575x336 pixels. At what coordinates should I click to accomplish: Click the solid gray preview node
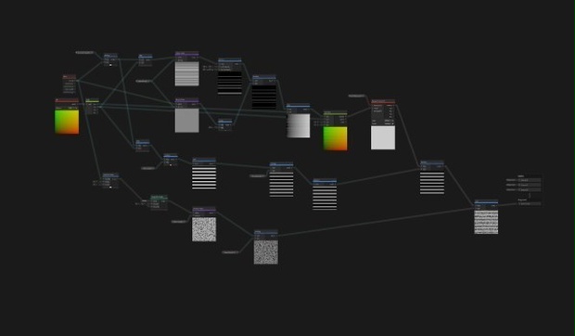click(x=187, y=121)
